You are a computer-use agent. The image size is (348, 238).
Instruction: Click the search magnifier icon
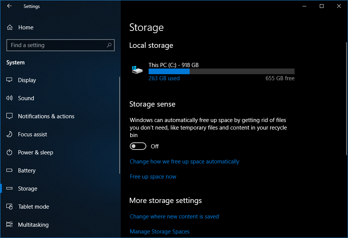tap(109, 45)
